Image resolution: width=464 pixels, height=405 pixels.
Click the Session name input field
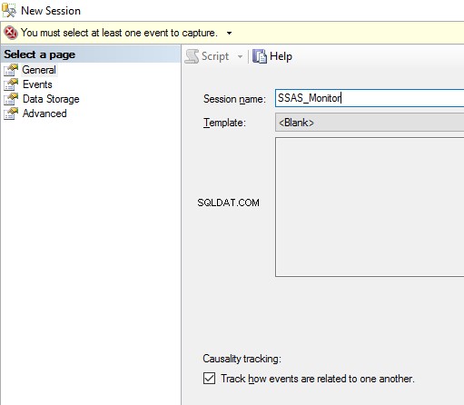(370, 98)
